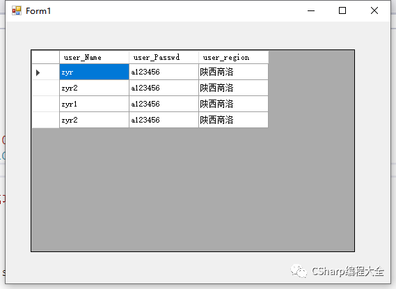Viewport: 396px width, 289px height.
Task: Click the empty gray grid background area
Action: [x=193, y=189]
